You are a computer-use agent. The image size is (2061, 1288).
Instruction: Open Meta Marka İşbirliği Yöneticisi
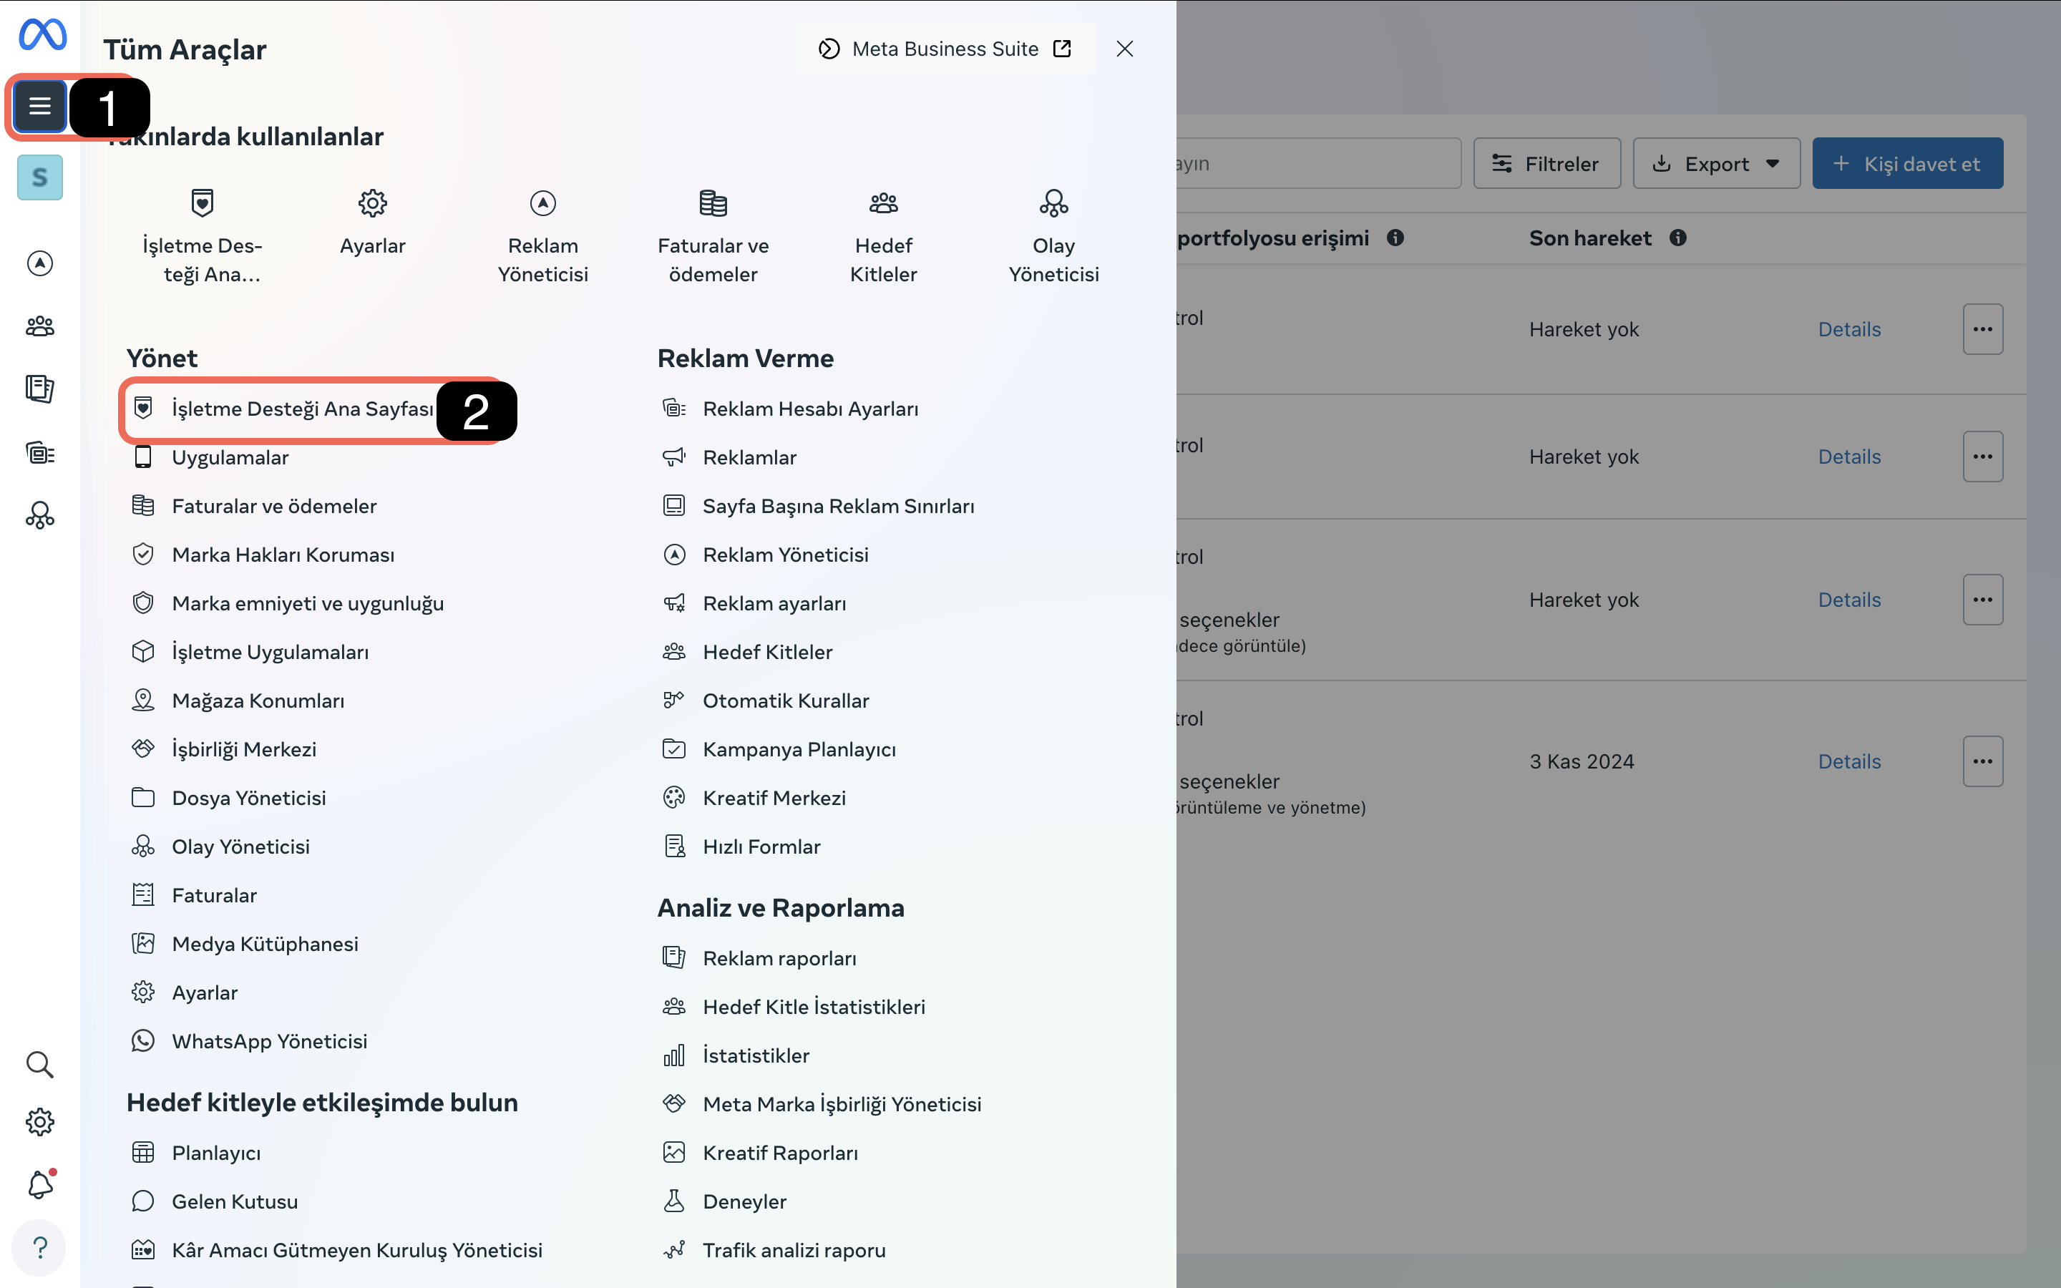coord(824,1104)
